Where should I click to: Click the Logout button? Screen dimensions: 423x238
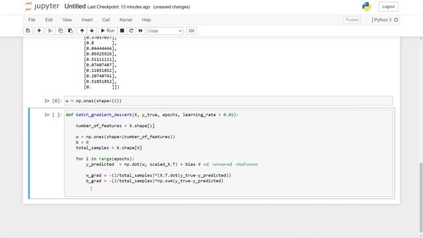pyautogui.click(x=389, y=7)
